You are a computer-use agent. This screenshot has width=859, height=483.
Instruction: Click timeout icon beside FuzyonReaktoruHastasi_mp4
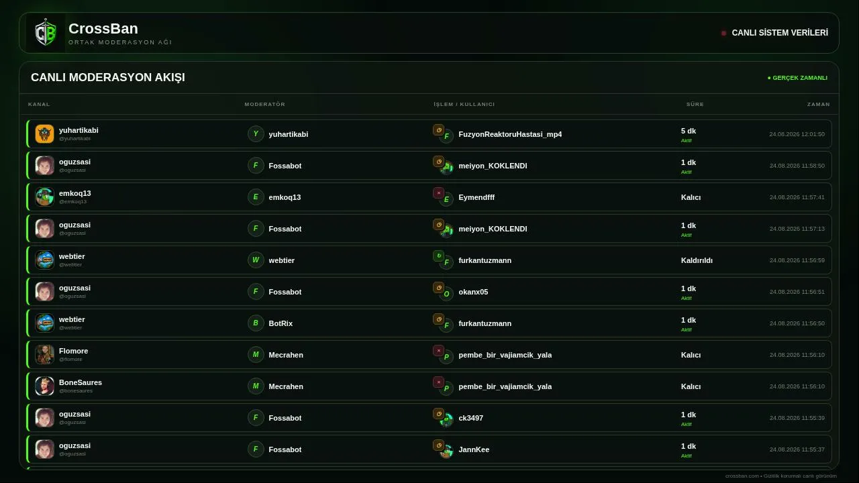438,130
